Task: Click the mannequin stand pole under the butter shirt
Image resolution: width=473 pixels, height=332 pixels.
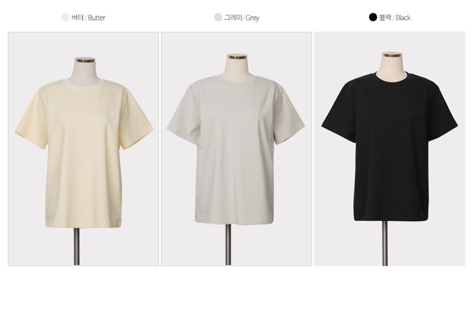Action: pos(77,246)
